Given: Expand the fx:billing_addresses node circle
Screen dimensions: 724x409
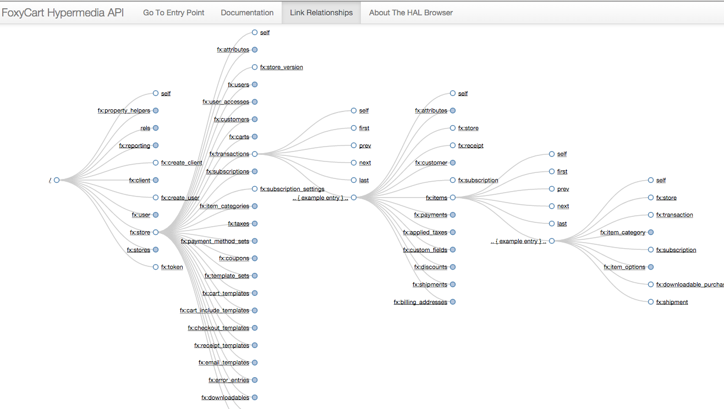Looking at the screenshot, I should coord(453,302).
